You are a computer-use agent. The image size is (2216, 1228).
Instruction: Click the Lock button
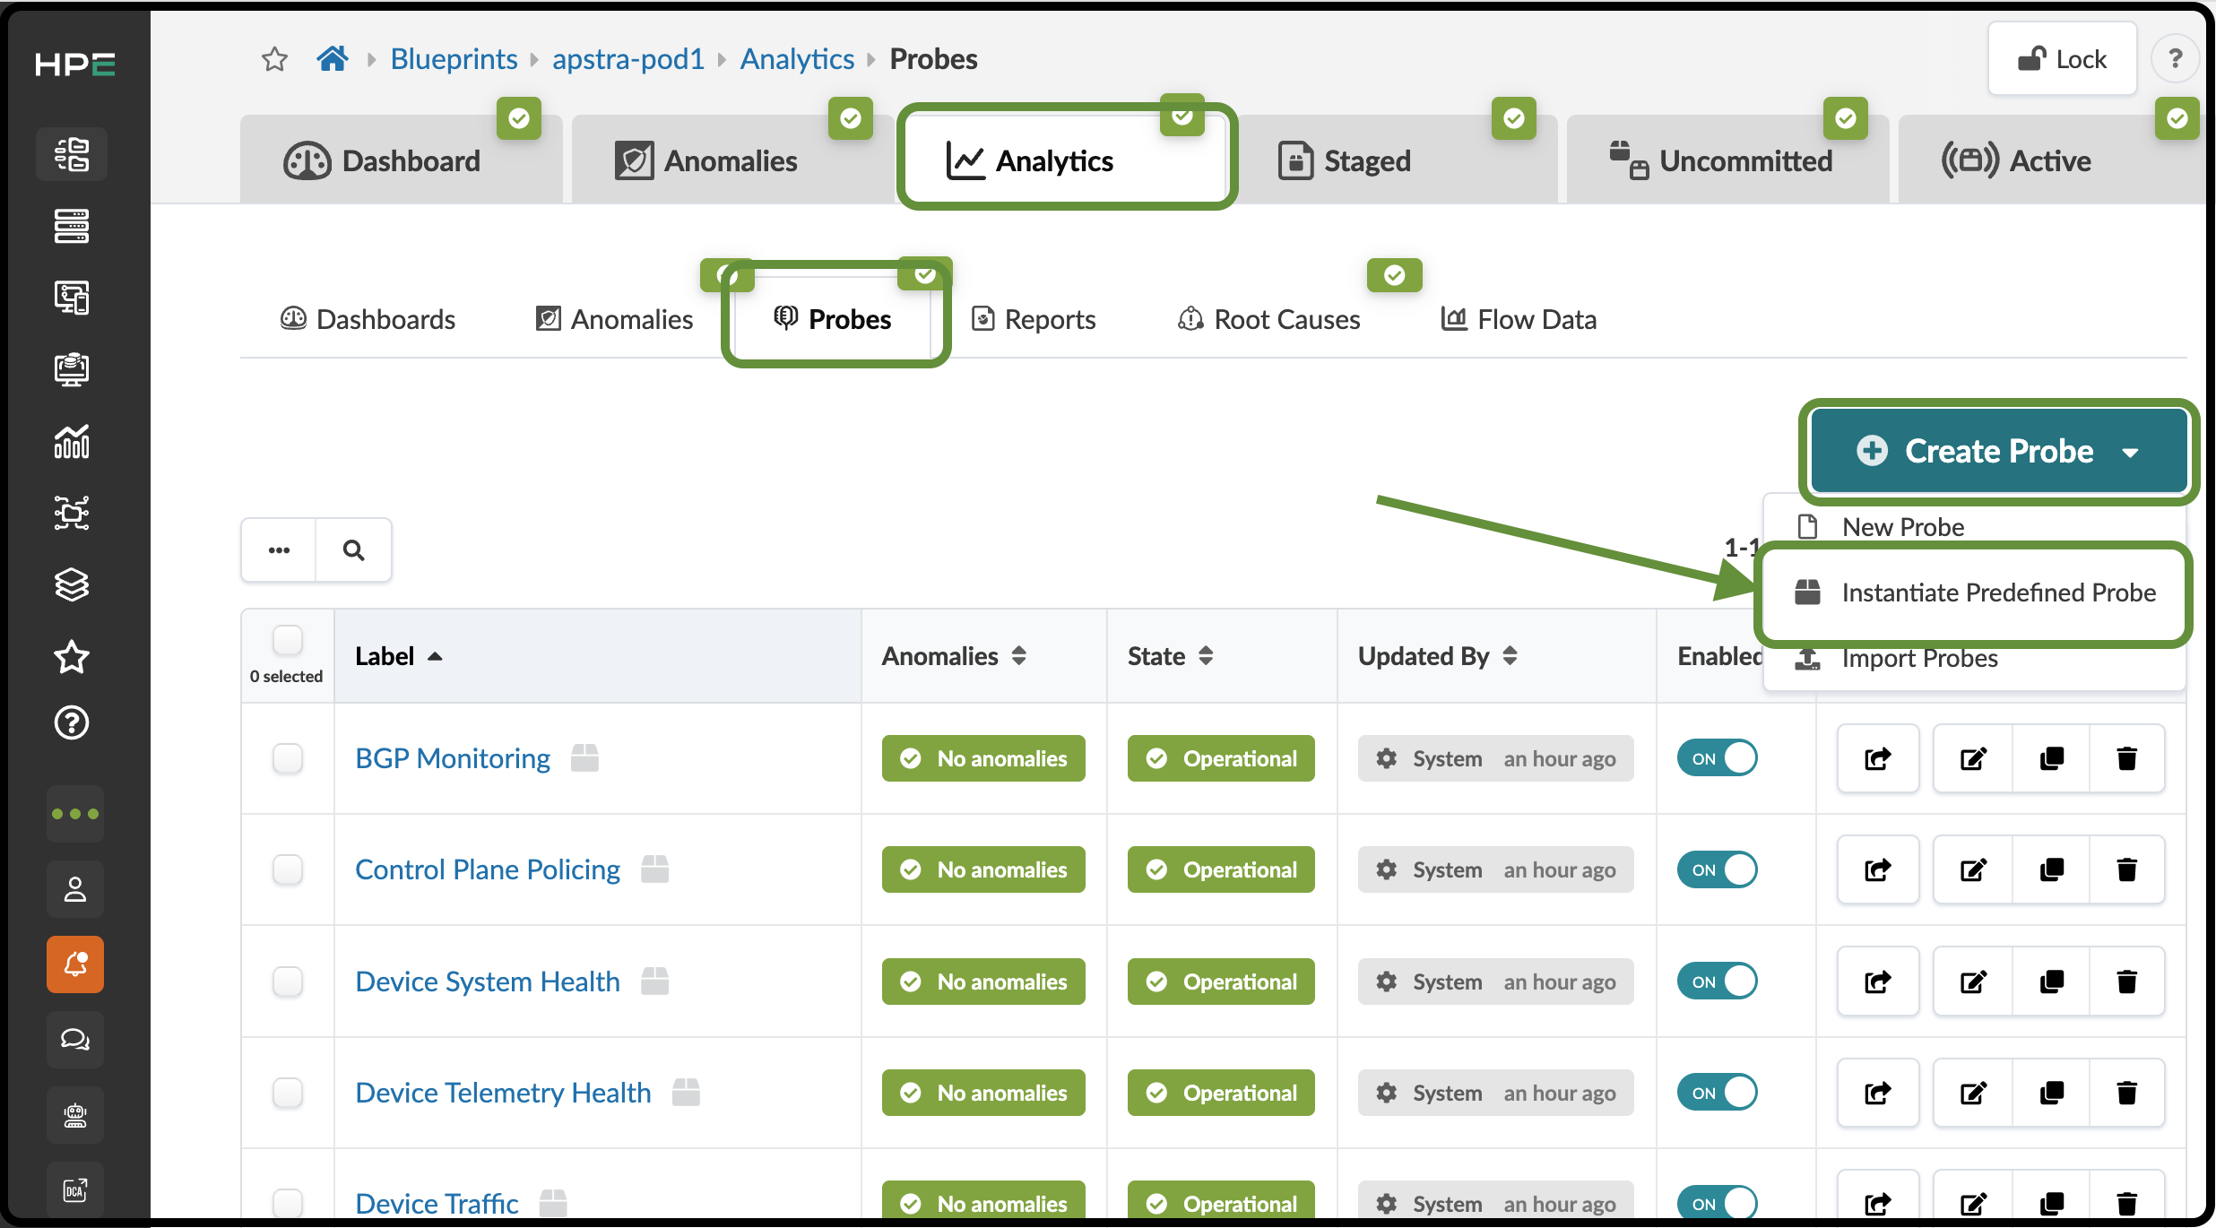click(x=2062, y=59)
